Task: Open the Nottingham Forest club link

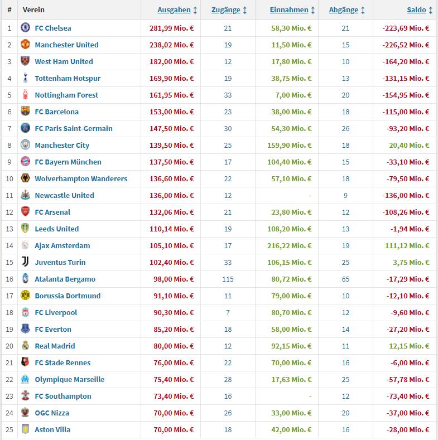Action: 66,95
